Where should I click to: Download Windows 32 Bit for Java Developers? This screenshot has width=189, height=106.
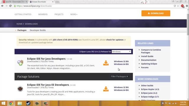tap(121, 61)
